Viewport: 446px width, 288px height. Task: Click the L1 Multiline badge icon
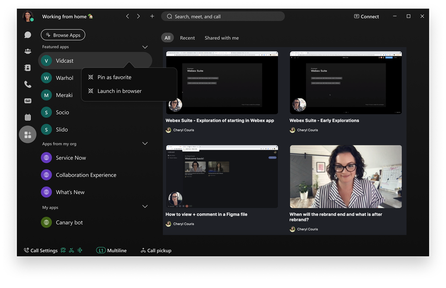click(101, 250)
